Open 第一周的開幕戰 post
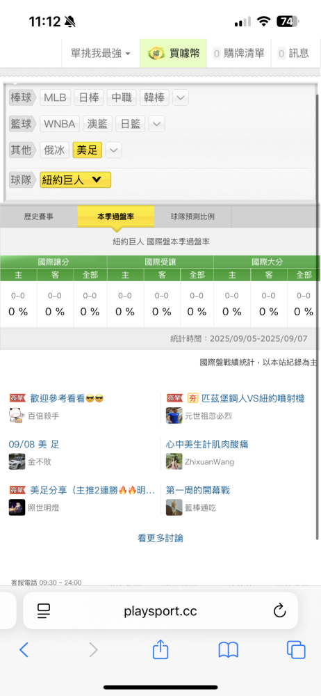321x696 pixels. coord(198,490)
